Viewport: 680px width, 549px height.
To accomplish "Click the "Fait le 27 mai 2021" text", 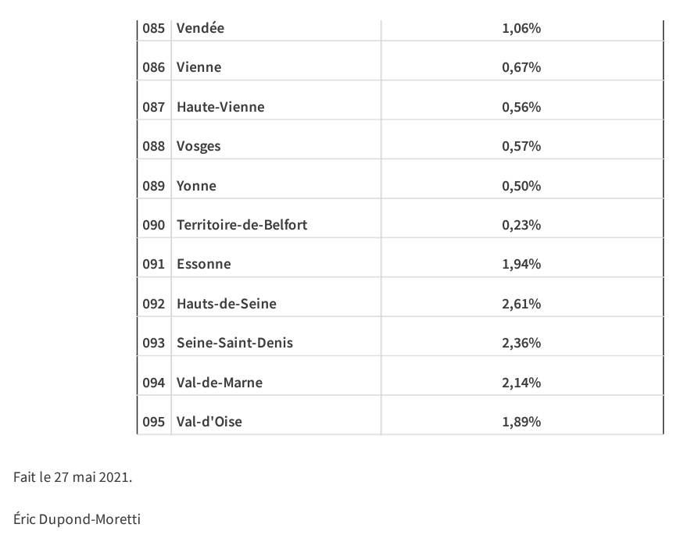I will [73, 478].
